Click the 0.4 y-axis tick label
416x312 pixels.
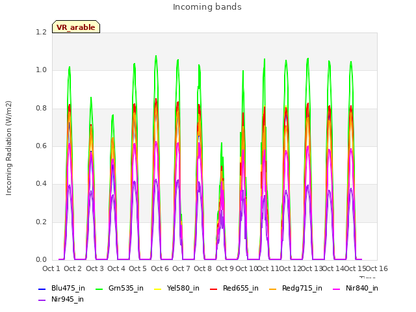point(41,184)
